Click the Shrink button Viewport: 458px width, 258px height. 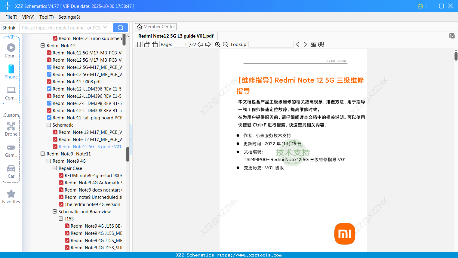point(8,27)
